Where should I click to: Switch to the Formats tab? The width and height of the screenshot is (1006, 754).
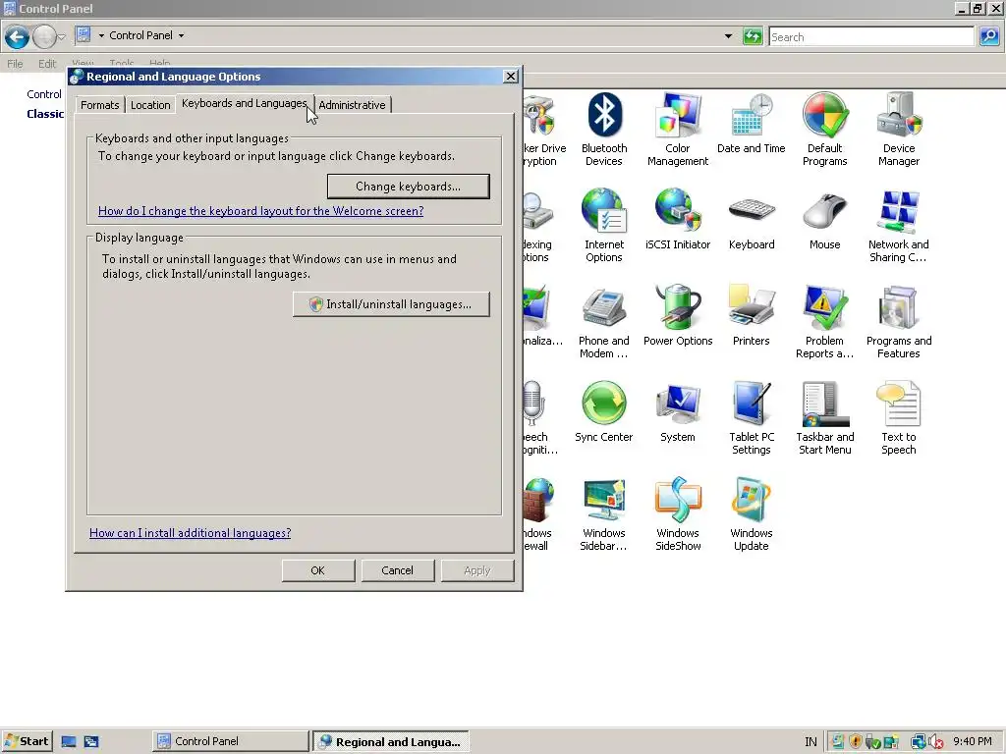pyautogui.click(x=99, y=105)
